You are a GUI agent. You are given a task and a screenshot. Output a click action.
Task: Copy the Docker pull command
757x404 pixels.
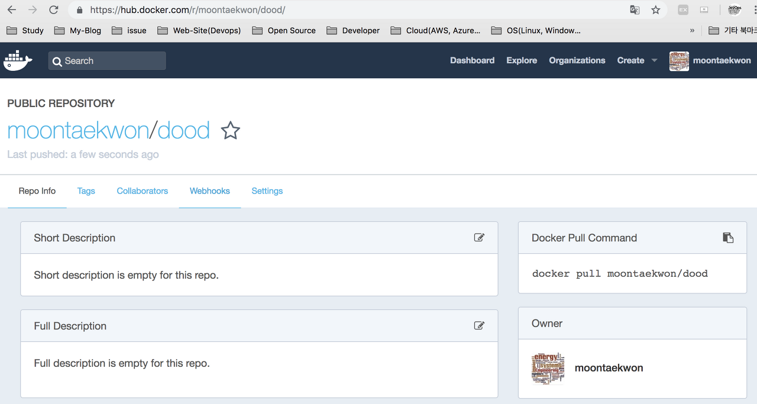point(728,238)
